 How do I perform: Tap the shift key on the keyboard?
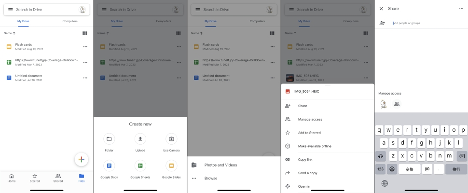click(381, 156)
